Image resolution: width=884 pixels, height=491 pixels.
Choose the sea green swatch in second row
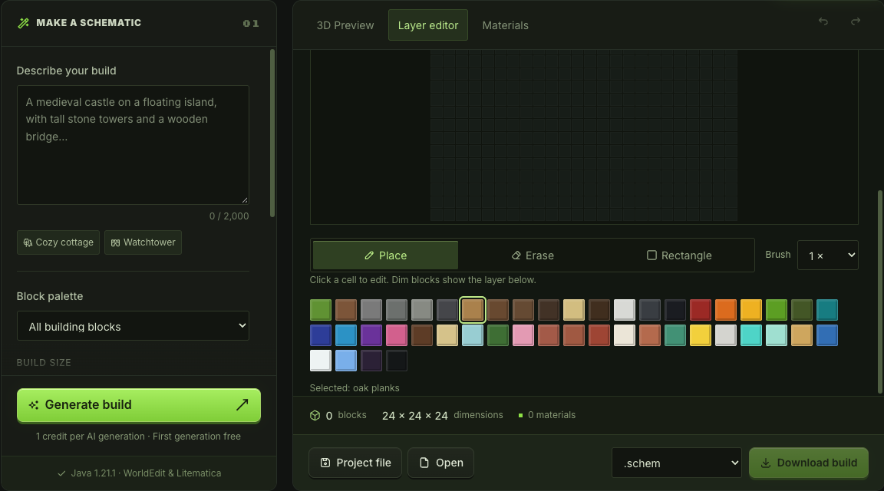675,334
